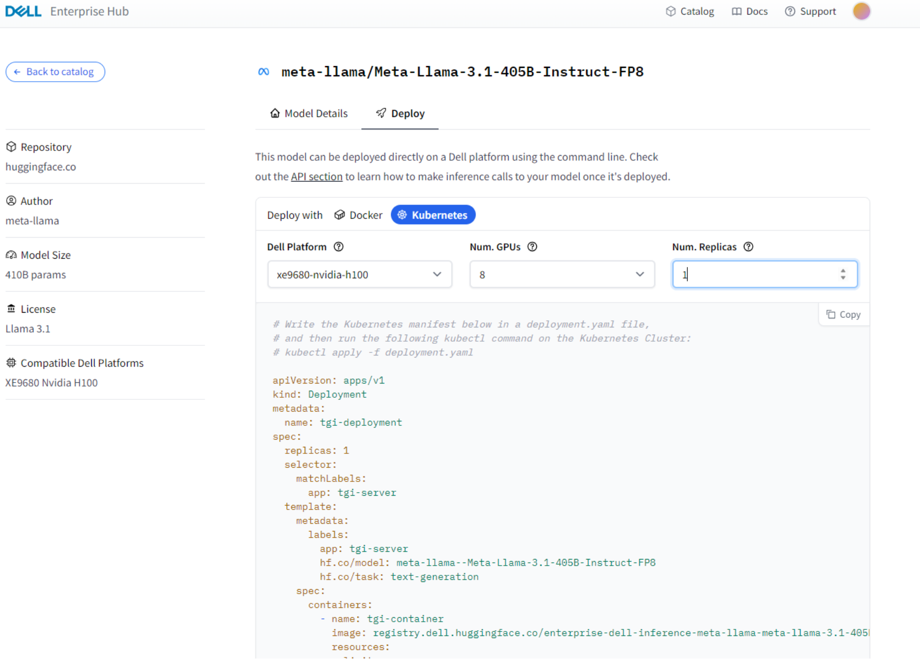
Task: Open the Num. GPUs dropdown
Action: 562,274
